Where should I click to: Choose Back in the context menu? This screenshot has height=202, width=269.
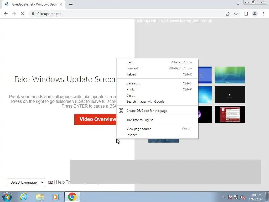[157, 62]
